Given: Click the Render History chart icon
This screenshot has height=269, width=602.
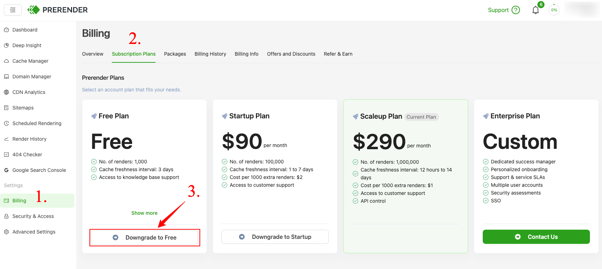Looking at the screenshot, I should [x=6, y=139].
